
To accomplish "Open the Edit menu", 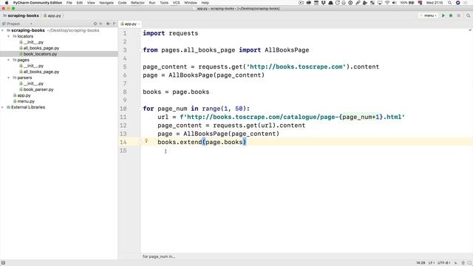I will pyautogui.click(x=80, y=3).
